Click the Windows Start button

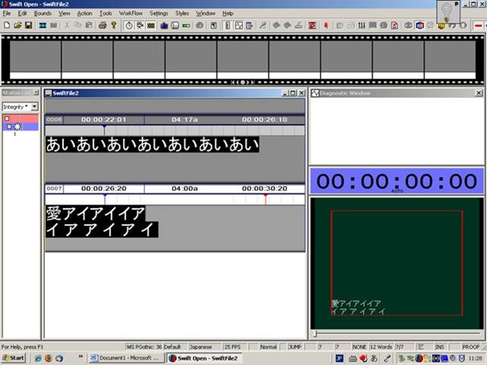click(x=14, y=357)
